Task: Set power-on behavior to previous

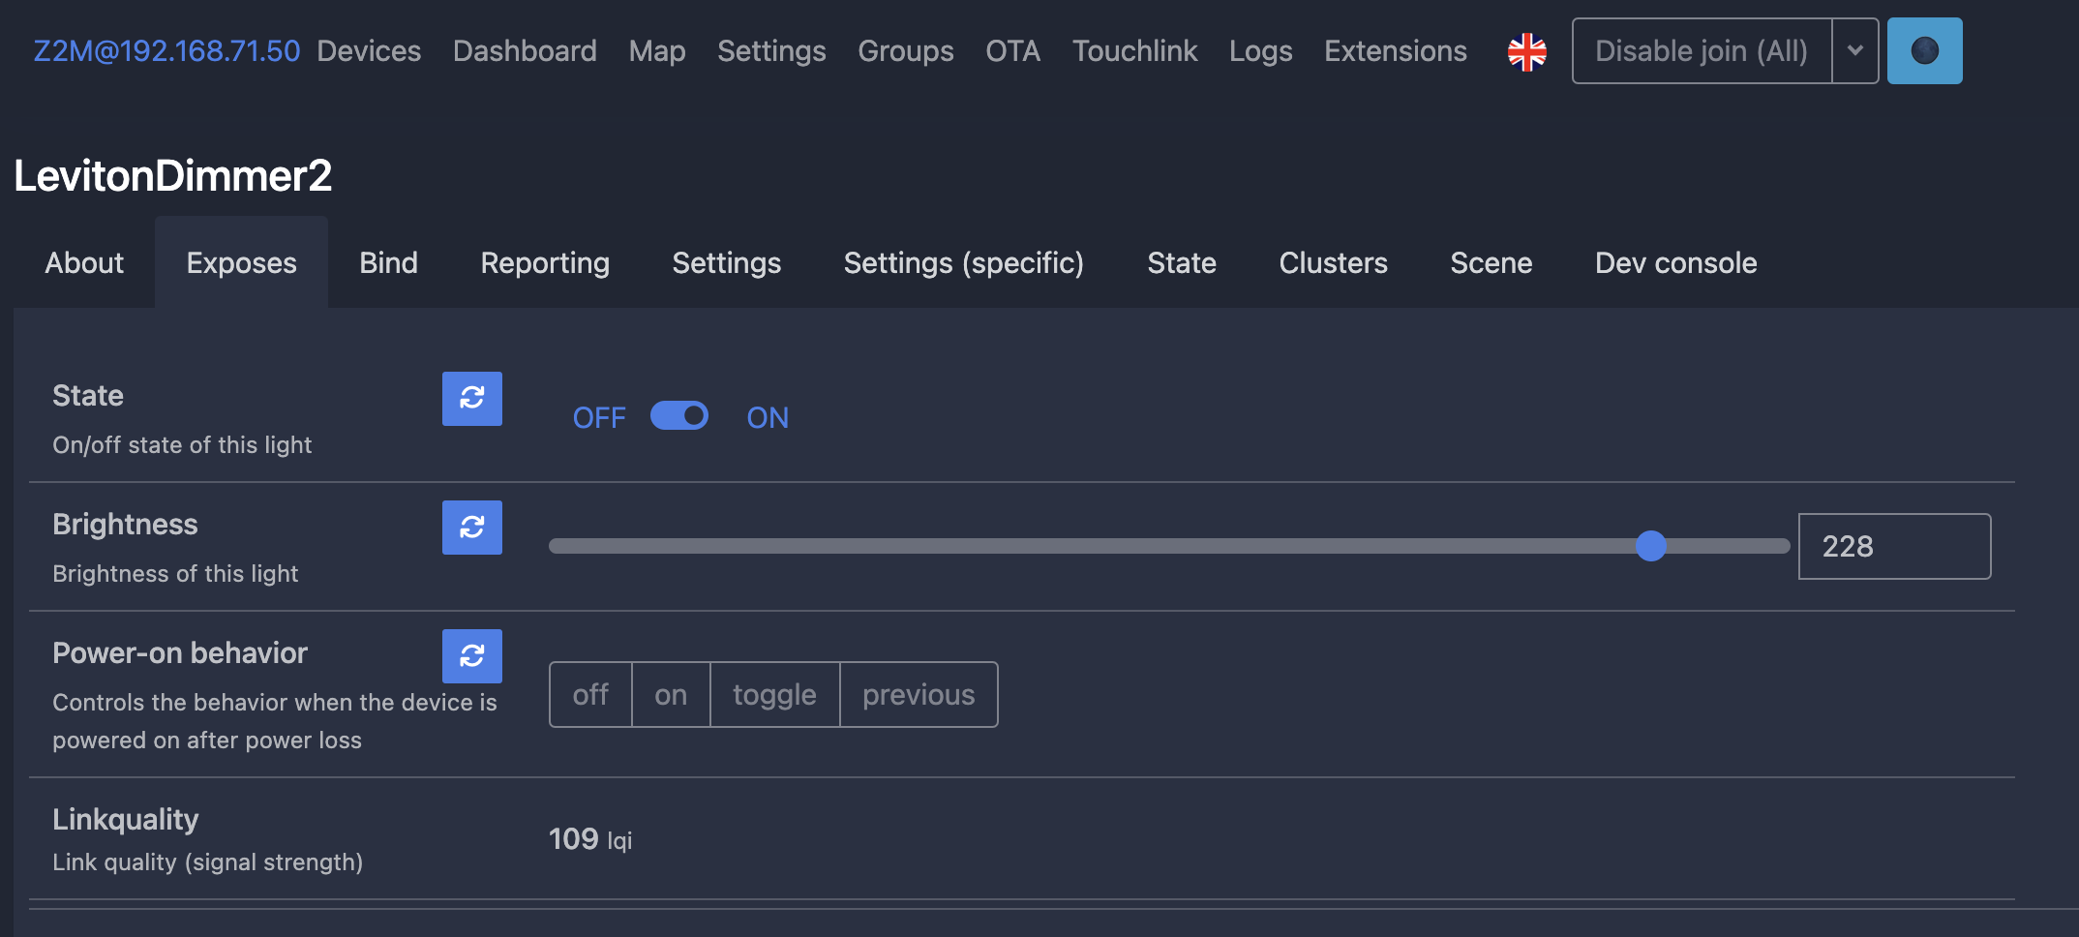Action: coord(919,694)
